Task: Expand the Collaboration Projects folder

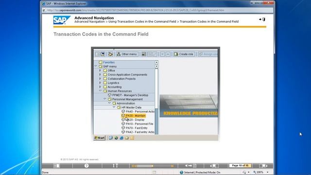Action: pos(100,79)
